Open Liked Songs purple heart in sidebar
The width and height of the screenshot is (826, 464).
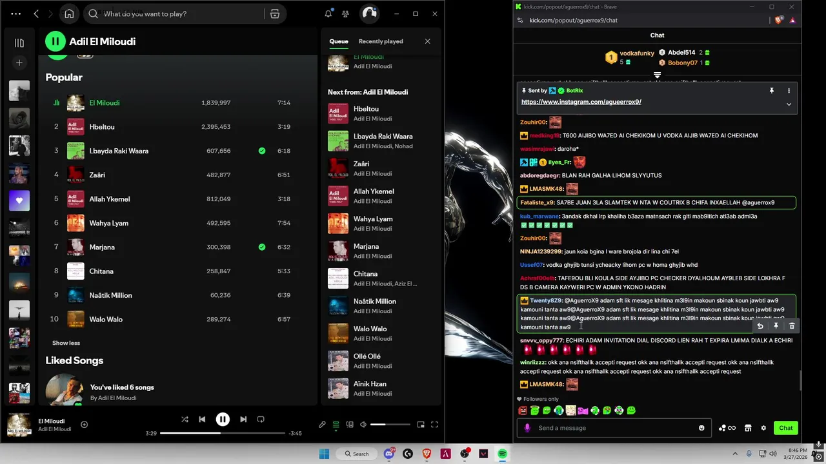tap(19, 200)
